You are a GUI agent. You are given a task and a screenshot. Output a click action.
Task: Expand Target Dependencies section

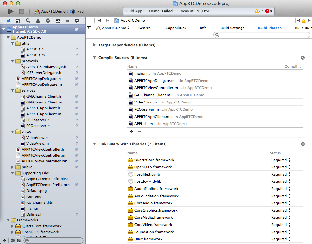pyautogui.click(x=94, y=45)
